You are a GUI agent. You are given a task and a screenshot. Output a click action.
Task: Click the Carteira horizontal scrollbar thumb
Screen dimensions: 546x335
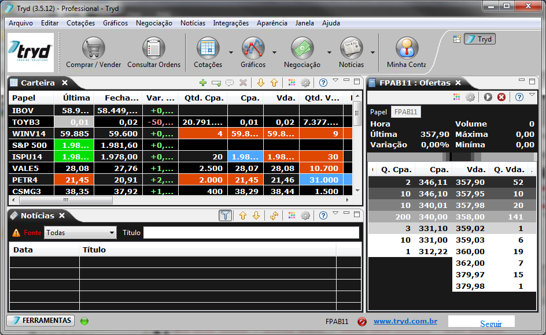[66, 200]
